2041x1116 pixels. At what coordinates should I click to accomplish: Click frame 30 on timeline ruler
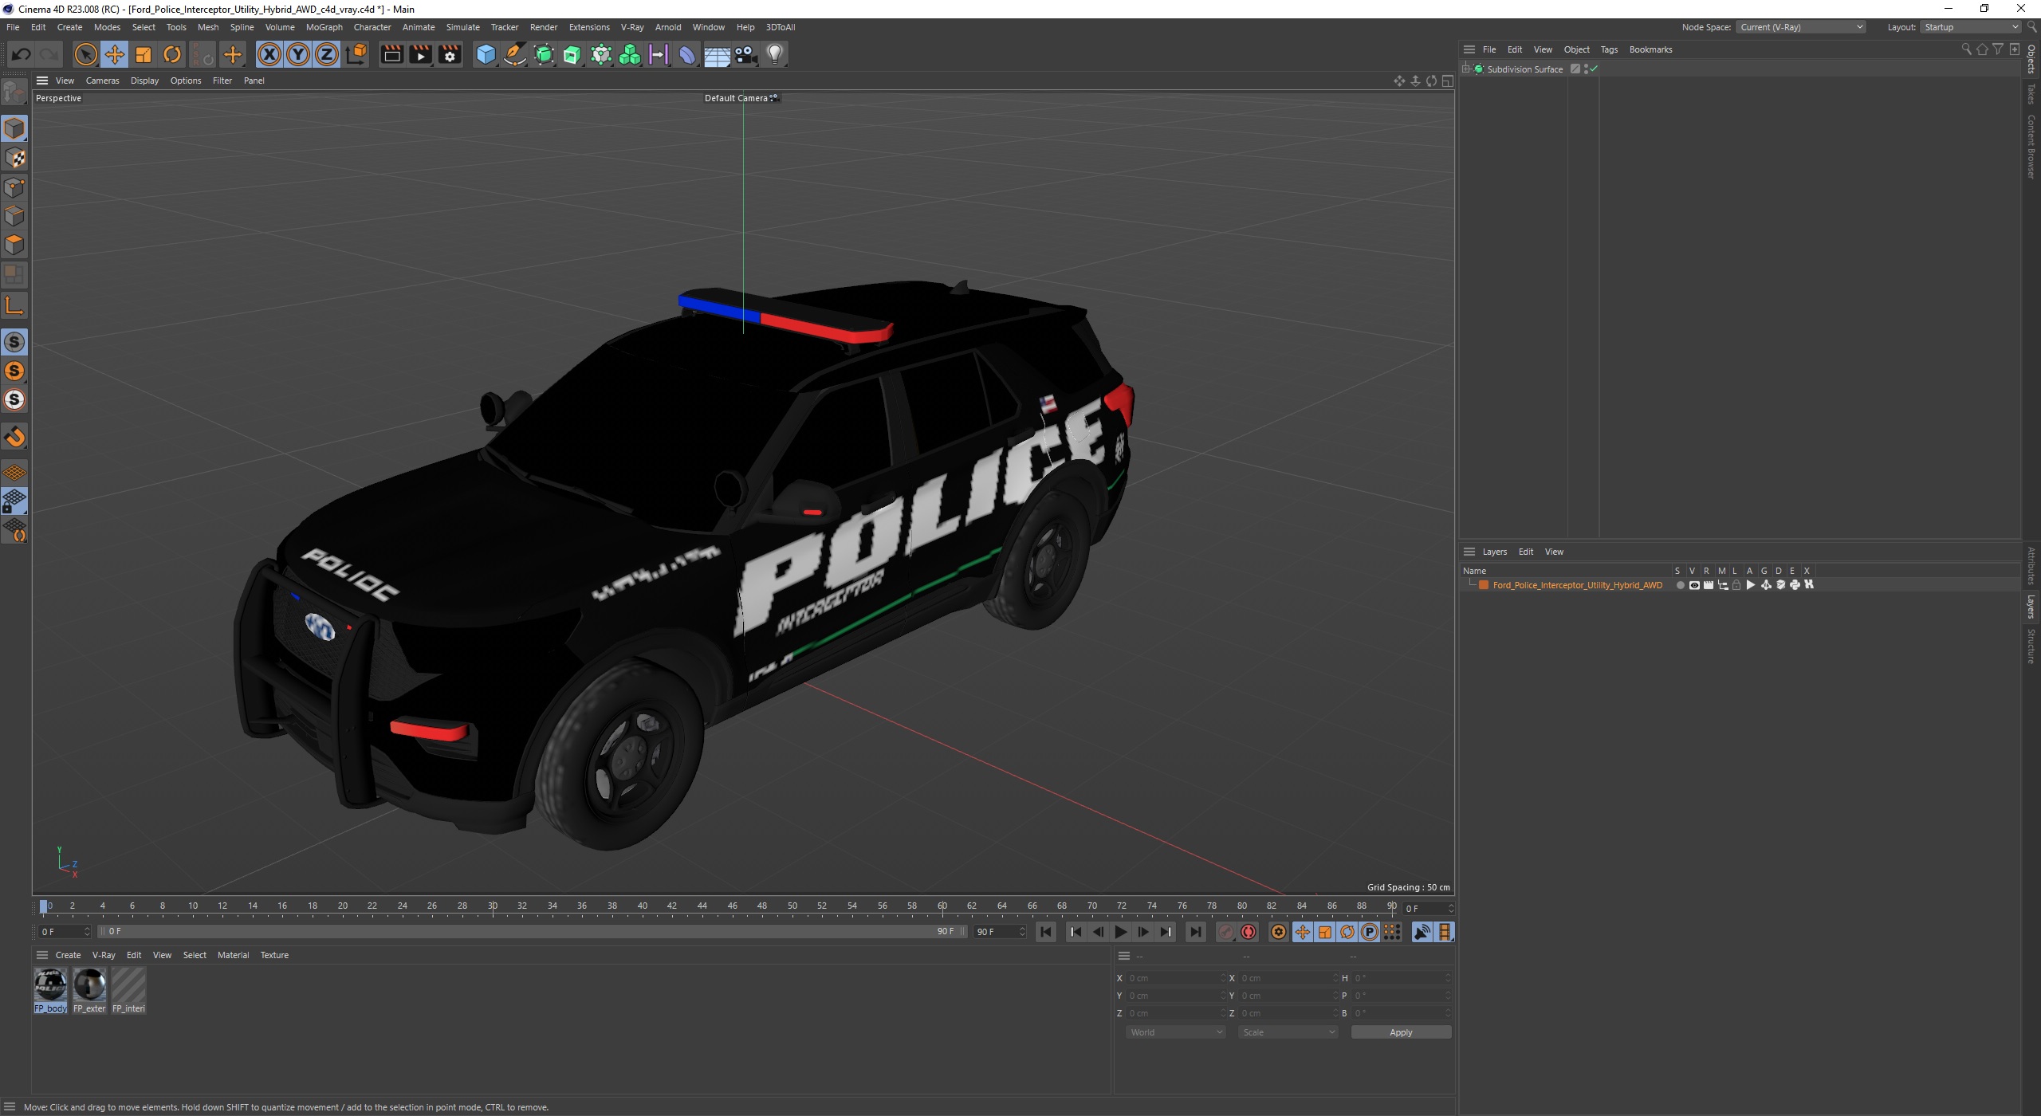pos(493,906)
